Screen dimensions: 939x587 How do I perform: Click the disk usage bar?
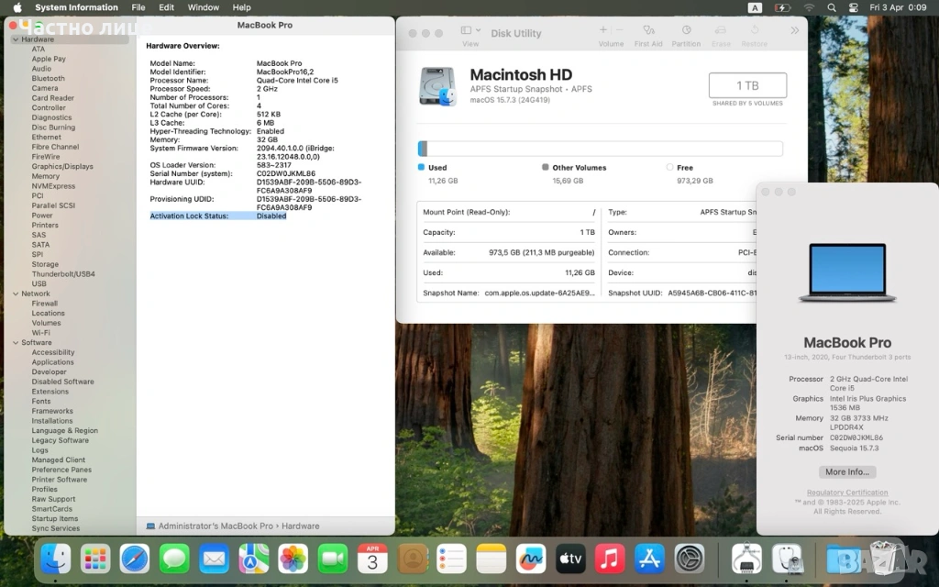(x=600, y=149)
